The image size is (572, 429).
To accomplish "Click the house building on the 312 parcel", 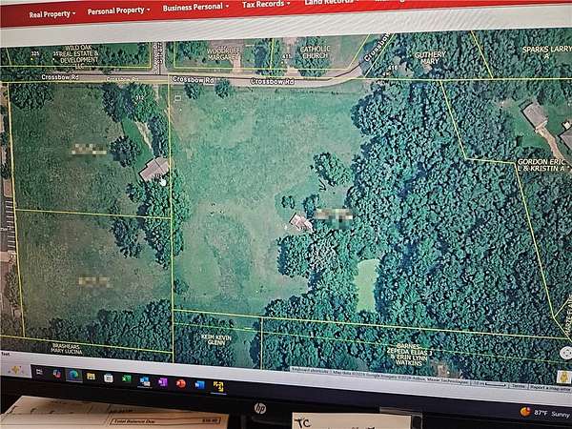I will 154,169.
